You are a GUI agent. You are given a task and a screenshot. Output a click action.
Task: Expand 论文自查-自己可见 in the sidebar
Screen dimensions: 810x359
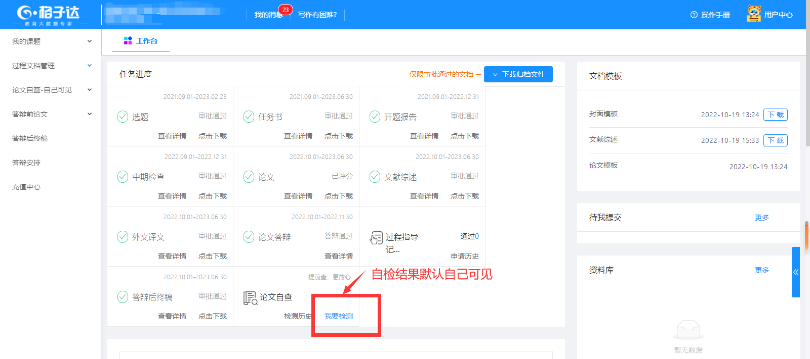pyautogui.click(x=51, y=90)
